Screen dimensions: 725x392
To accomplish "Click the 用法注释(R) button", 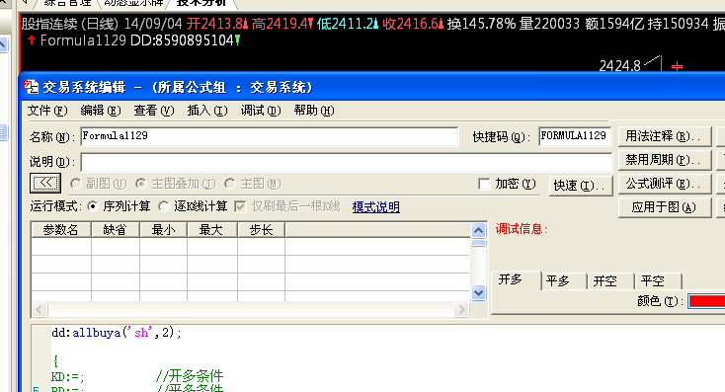I will click(665, 136).
